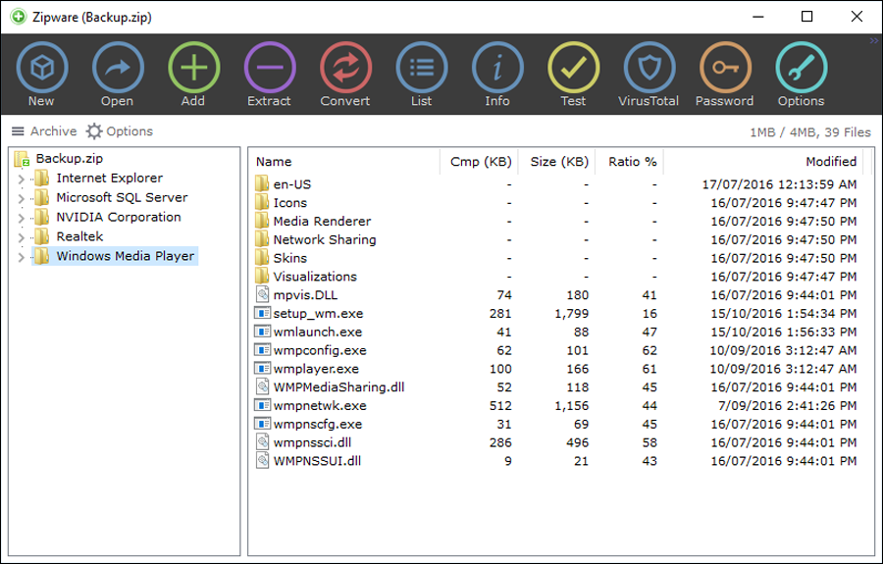Click the Info icon
Viewport: 883px width, 564px height.
point(497,68)
